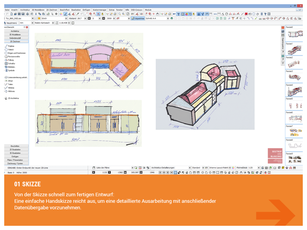Viewport: 307px width, 230px height.
Task: Open the Abstand value dropdown
Action: [85, 18]
